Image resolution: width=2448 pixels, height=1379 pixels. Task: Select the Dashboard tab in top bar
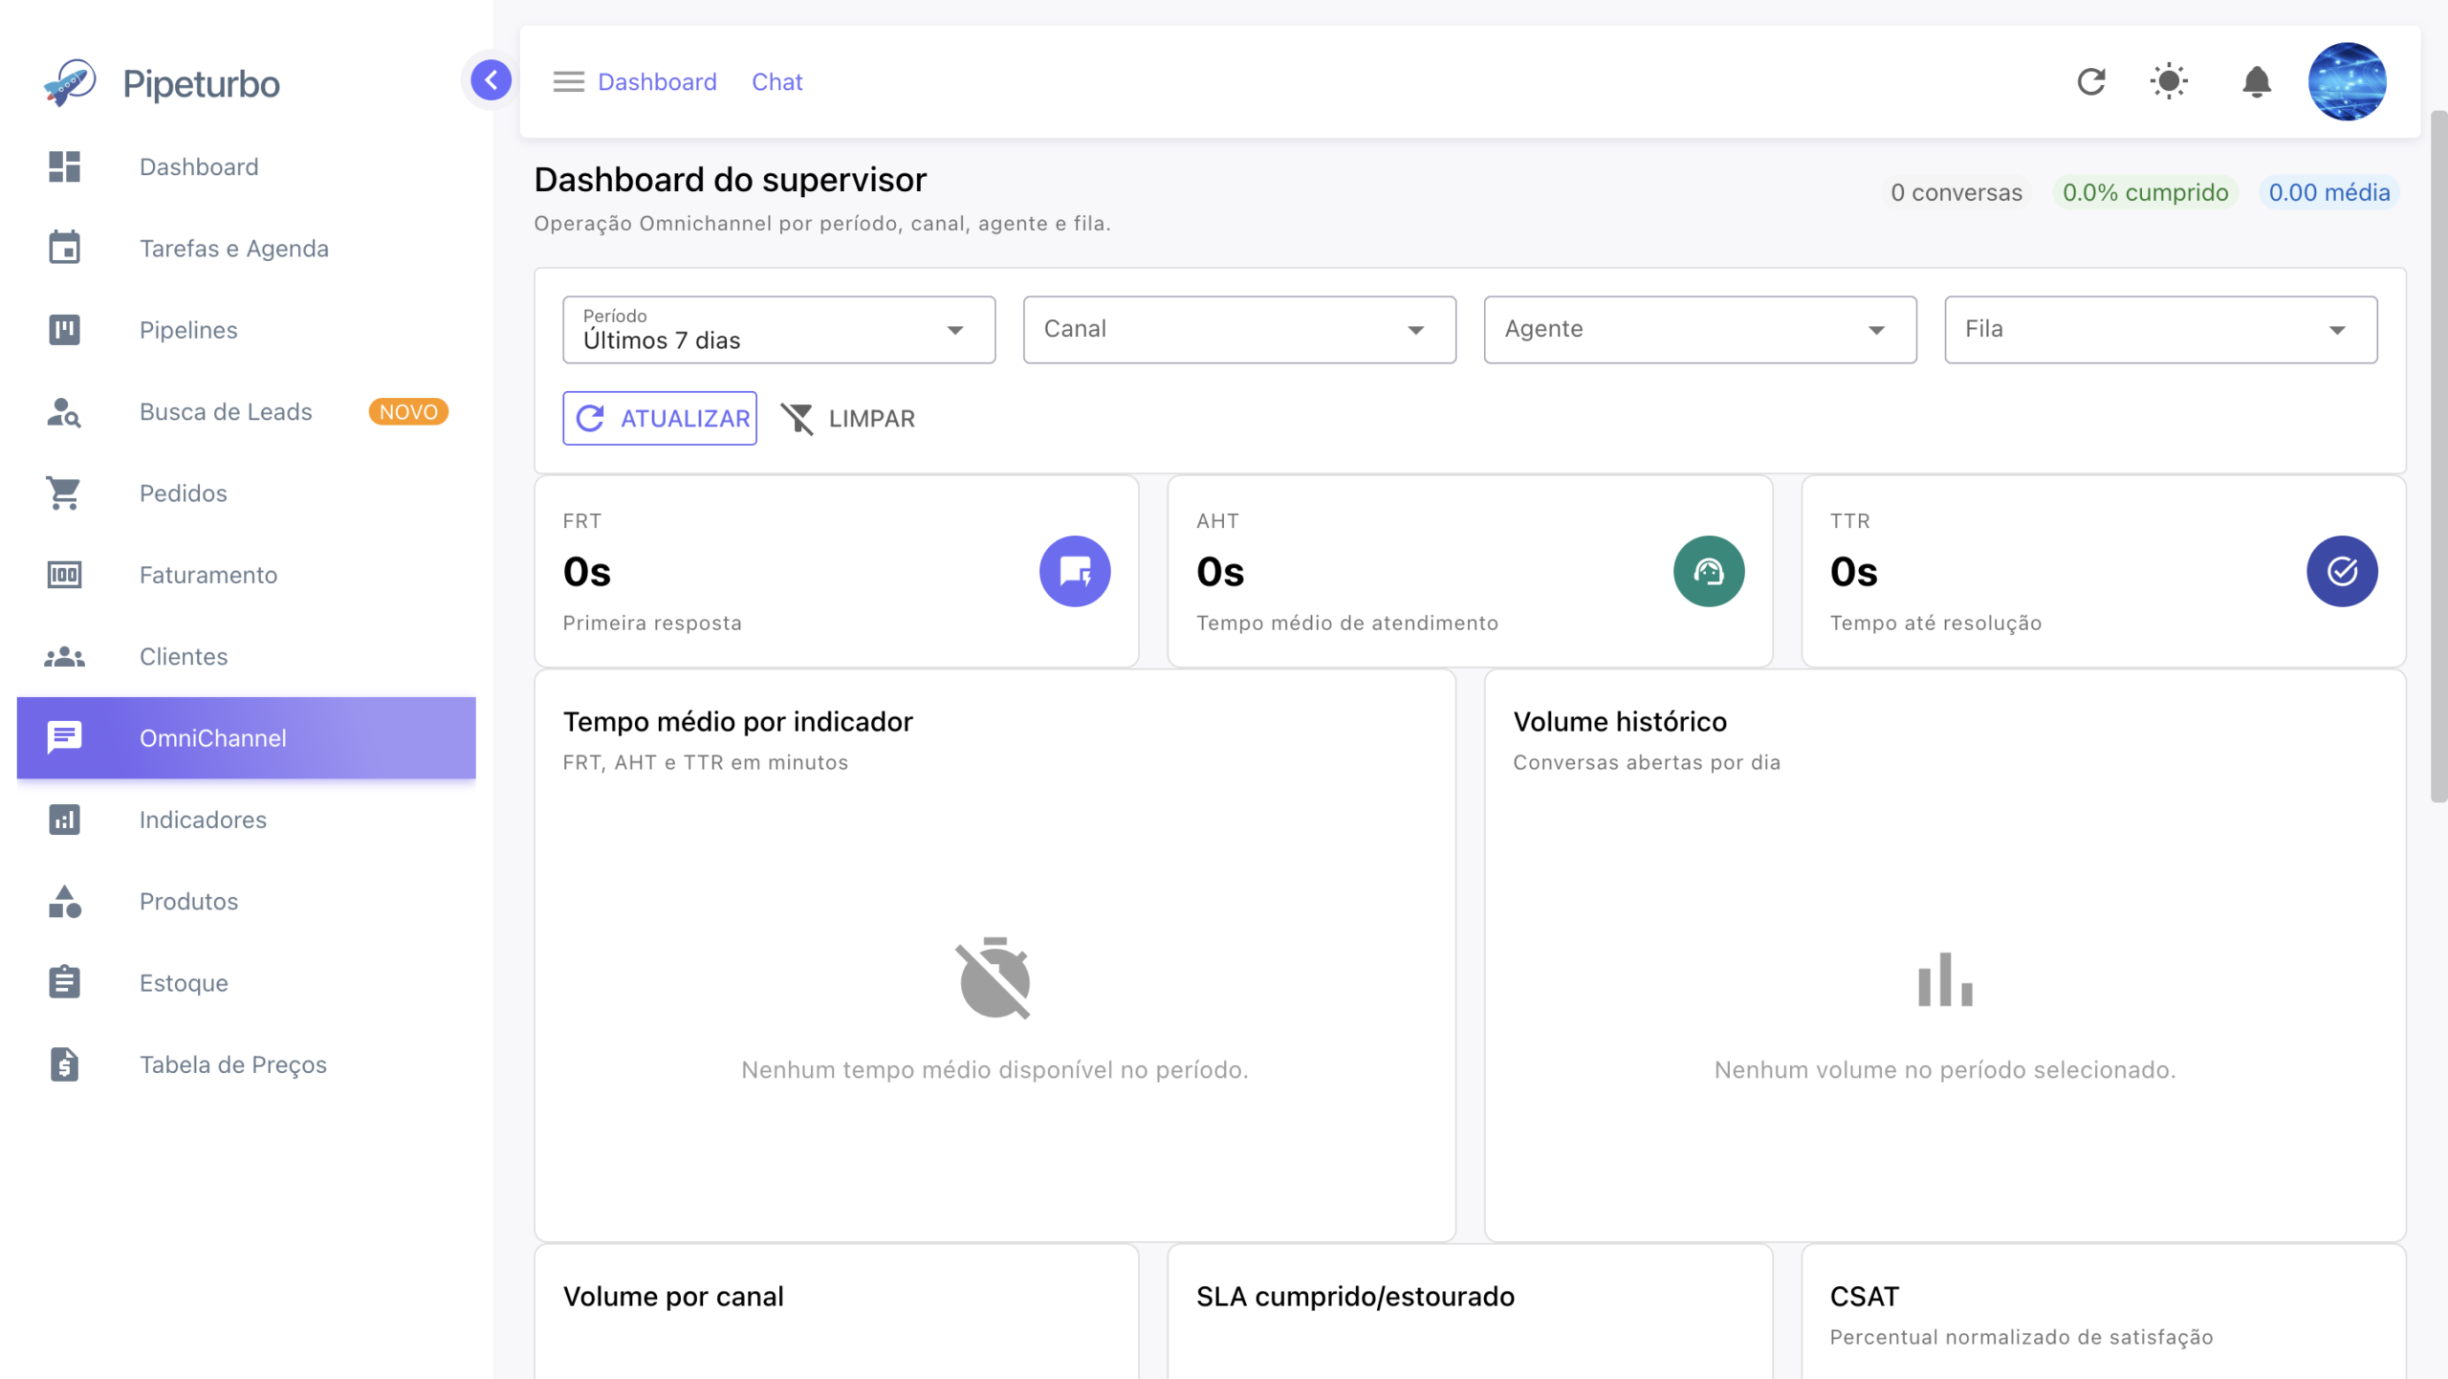[x=657, y=82]
